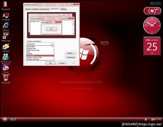Open the Start menu orb
Screen dimensions: 163x127
5,119
